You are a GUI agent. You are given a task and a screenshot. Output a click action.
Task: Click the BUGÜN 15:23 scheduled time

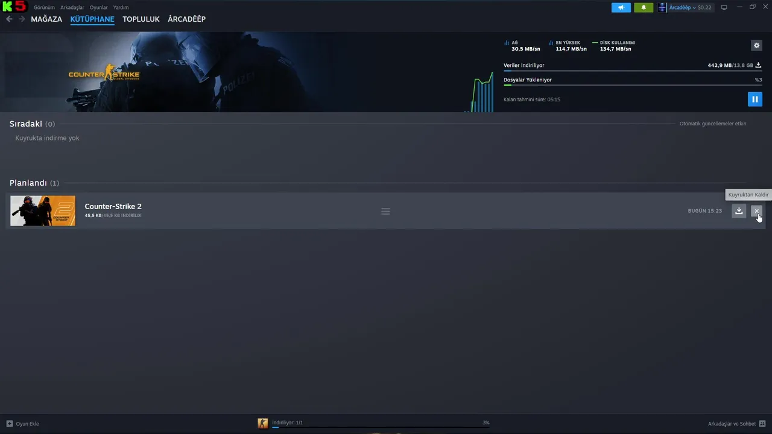(x=704, y=211)
